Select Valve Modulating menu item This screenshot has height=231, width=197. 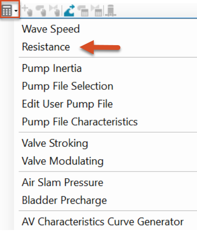63,161
